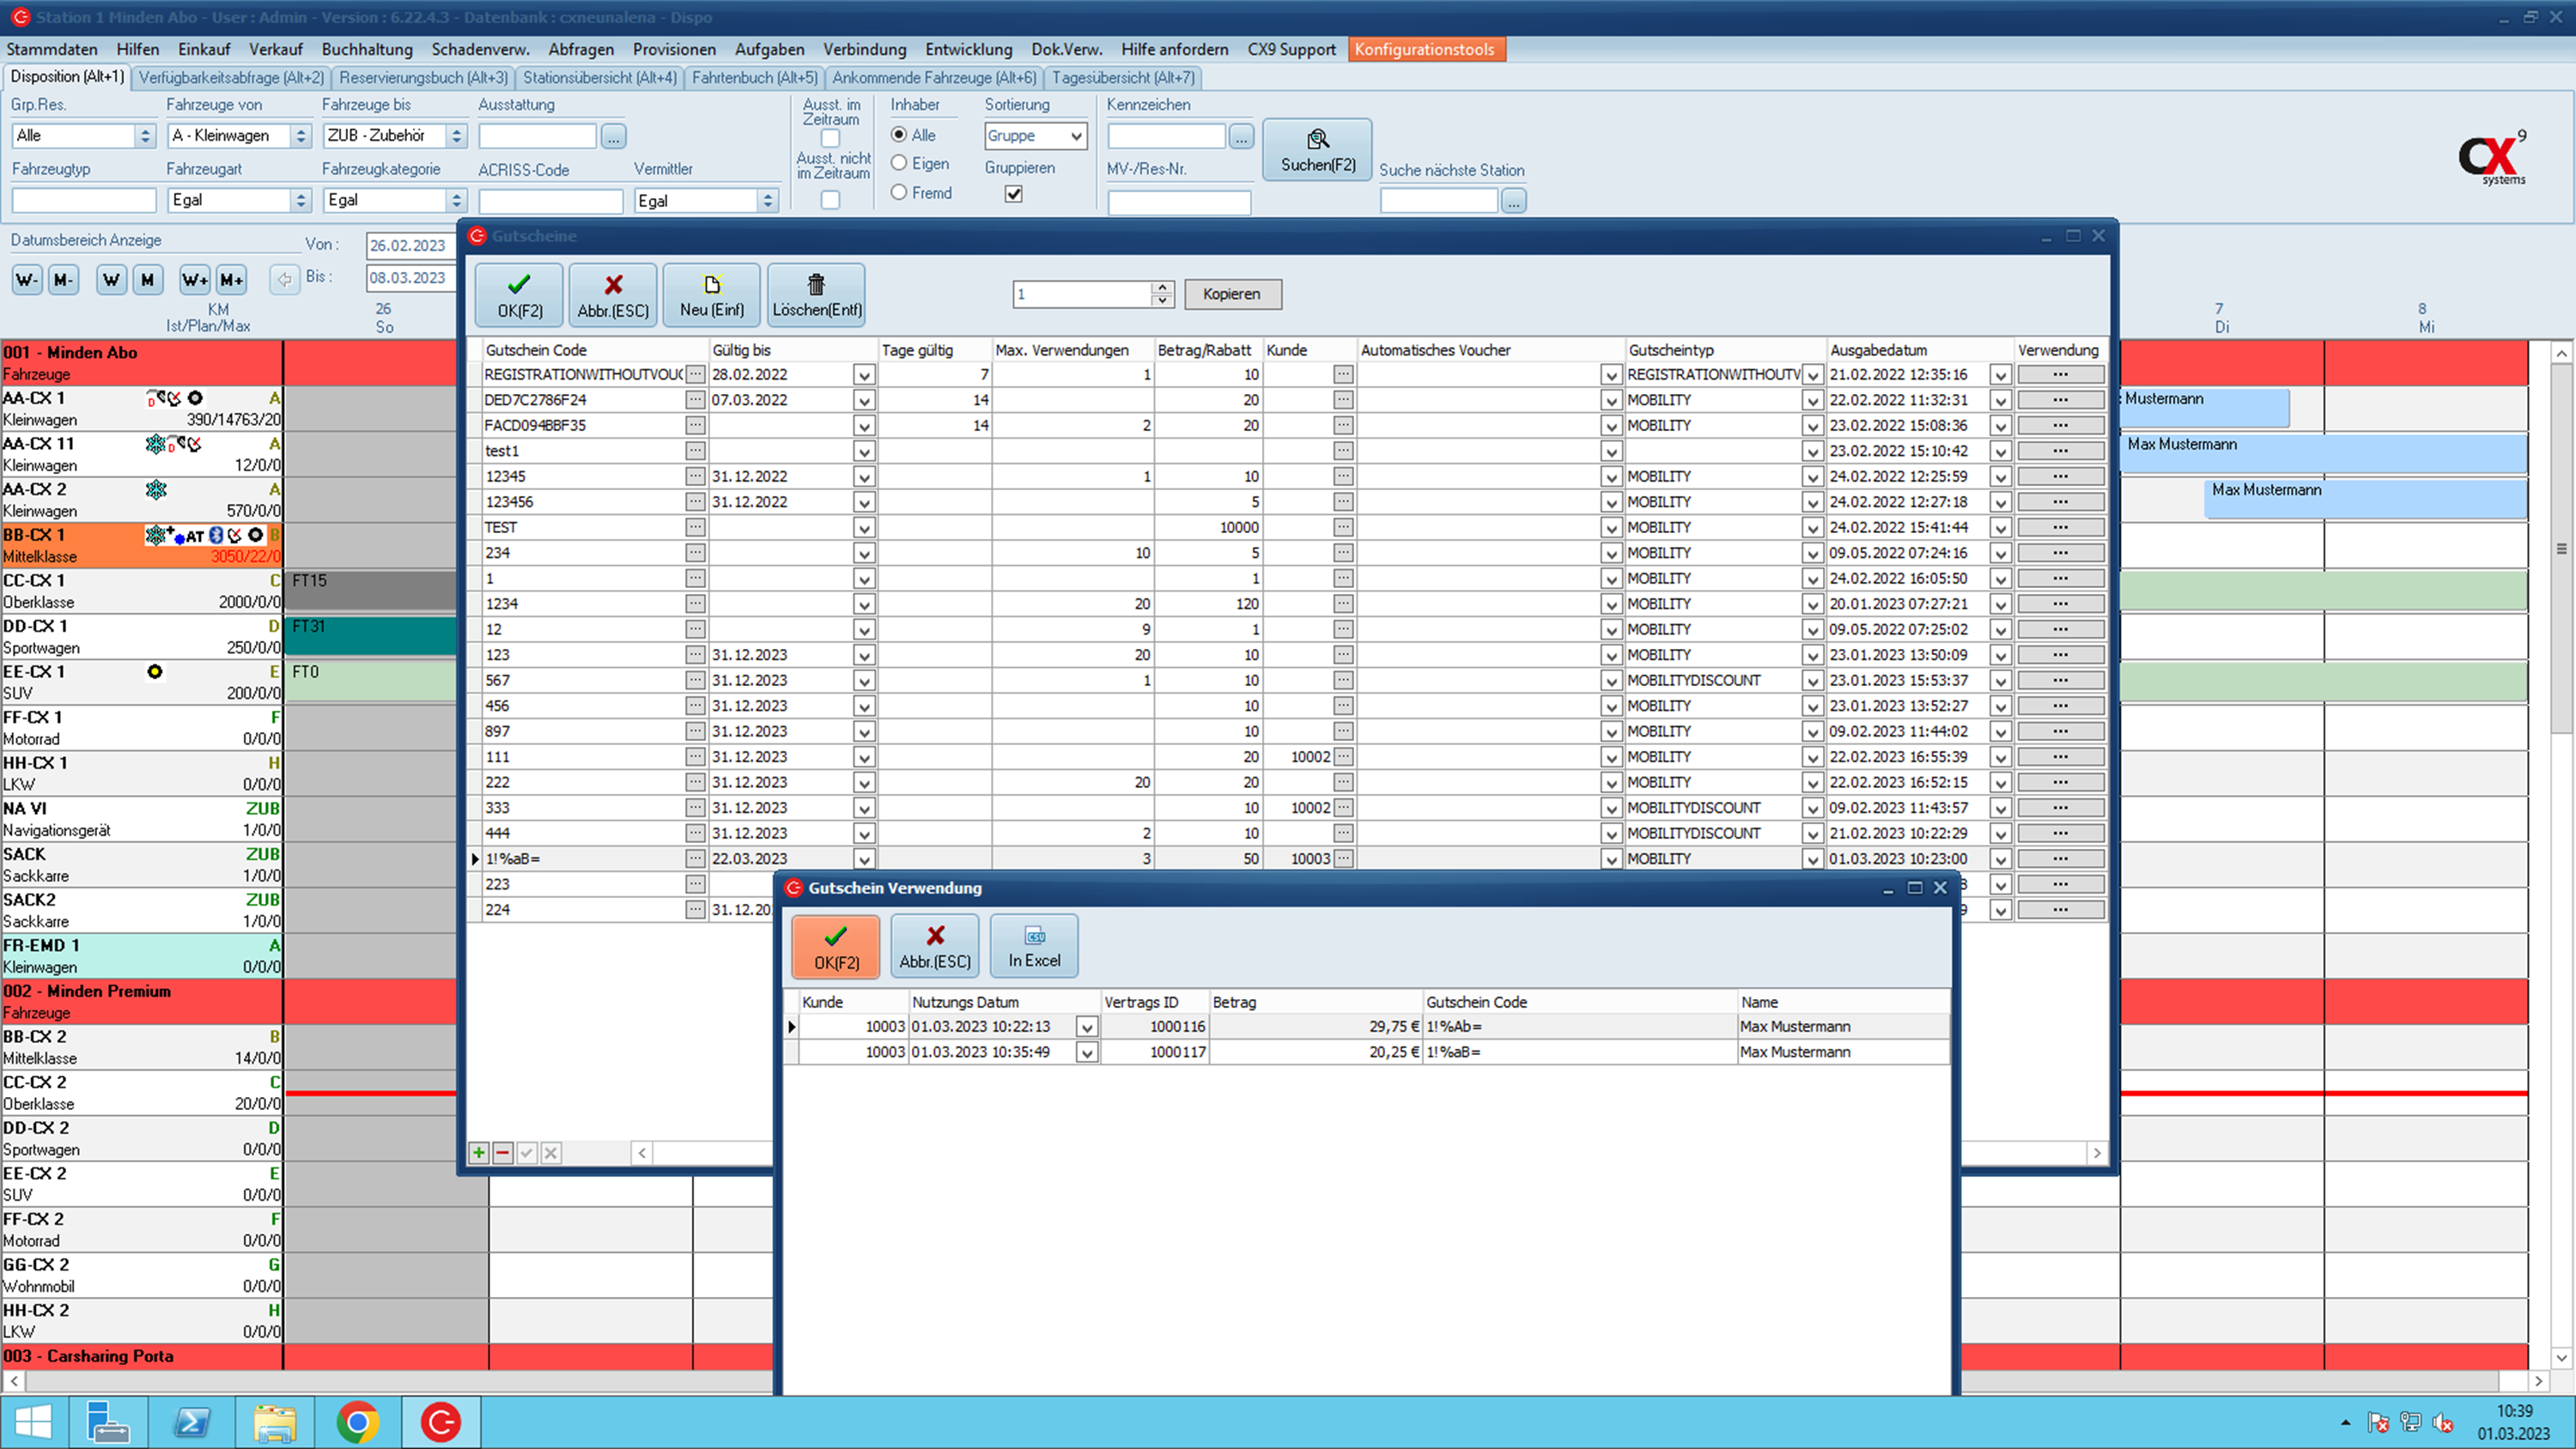
Task: Open the Buchhaltung menu
Action: (366, 49)
